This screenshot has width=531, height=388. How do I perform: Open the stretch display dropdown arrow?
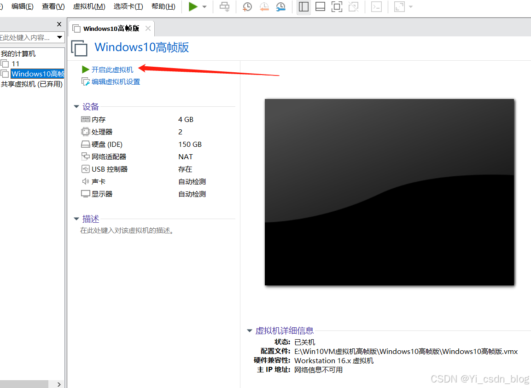point(411,7)
